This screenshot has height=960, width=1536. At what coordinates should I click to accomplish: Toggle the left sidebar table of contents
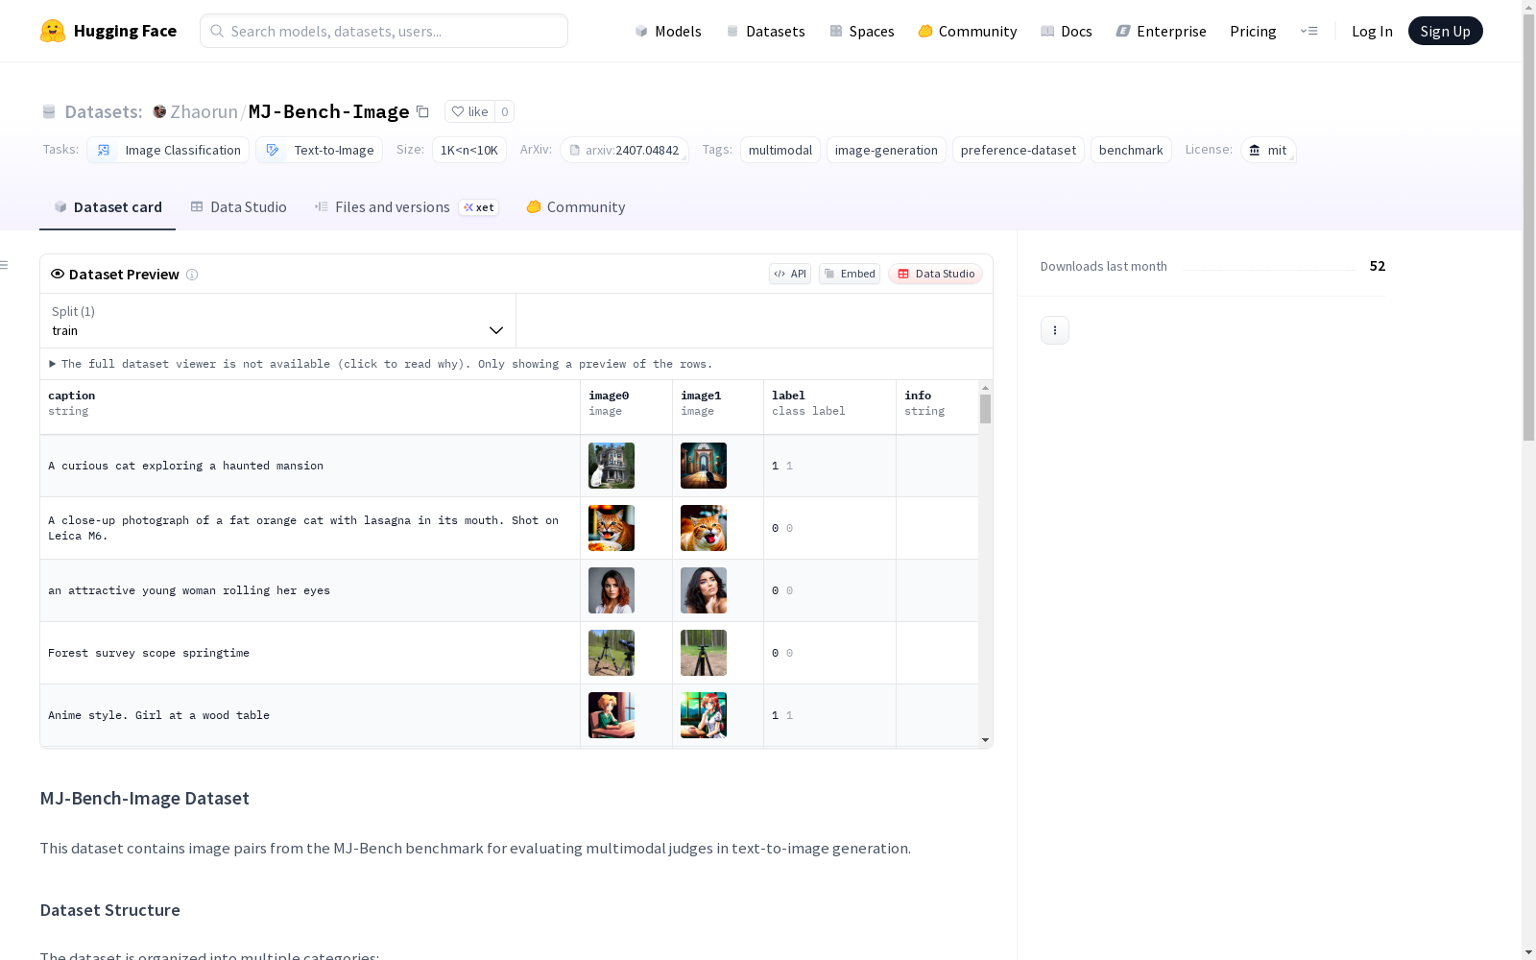click(5, 265)
